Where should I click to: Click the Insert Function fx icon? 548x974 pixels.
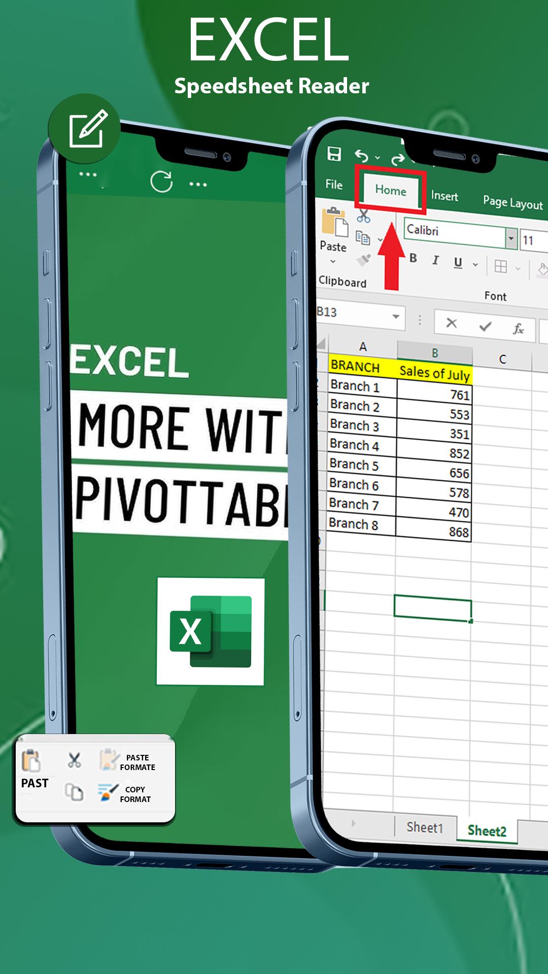point(518,329)
